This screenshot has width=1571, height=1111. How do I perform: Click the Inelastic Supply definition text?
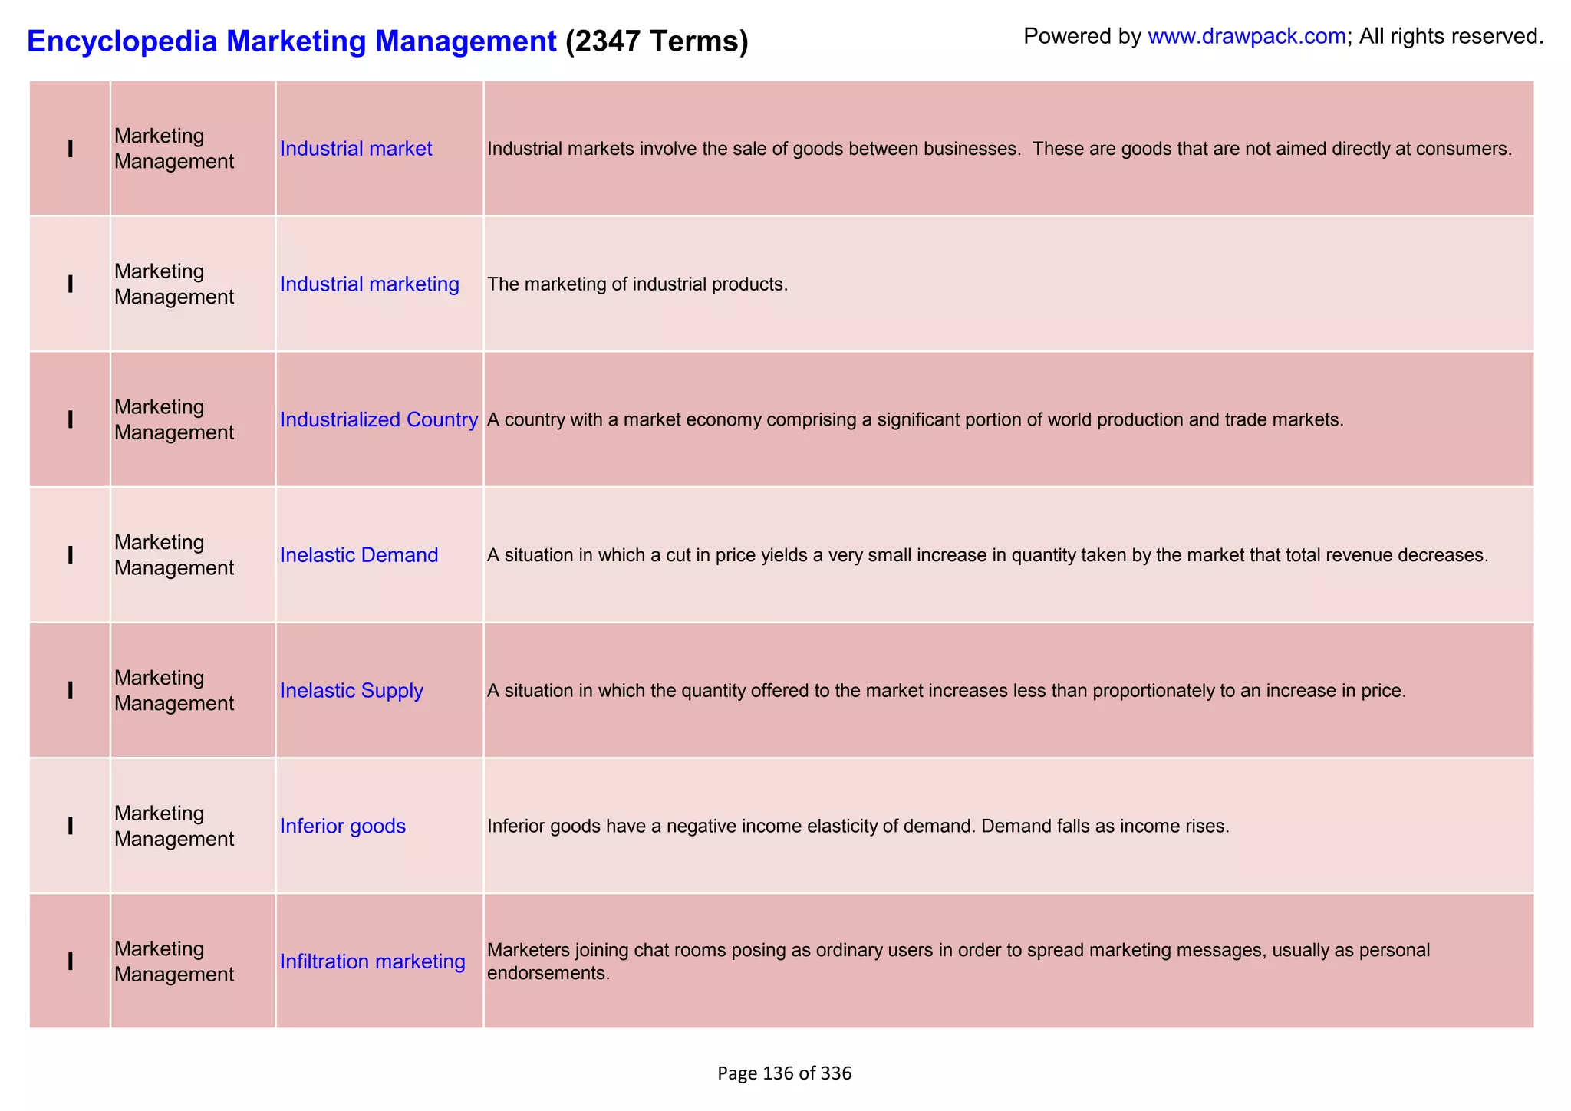tap(947, 691)
